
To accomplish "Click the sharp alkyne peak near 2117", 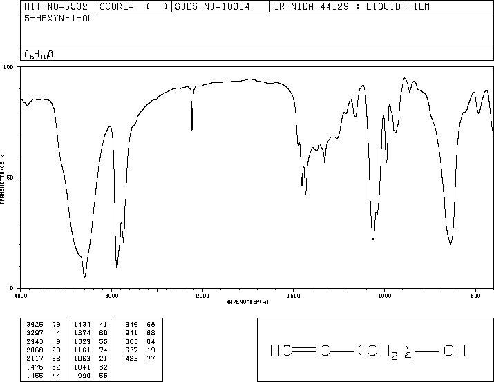I will 192,128.
